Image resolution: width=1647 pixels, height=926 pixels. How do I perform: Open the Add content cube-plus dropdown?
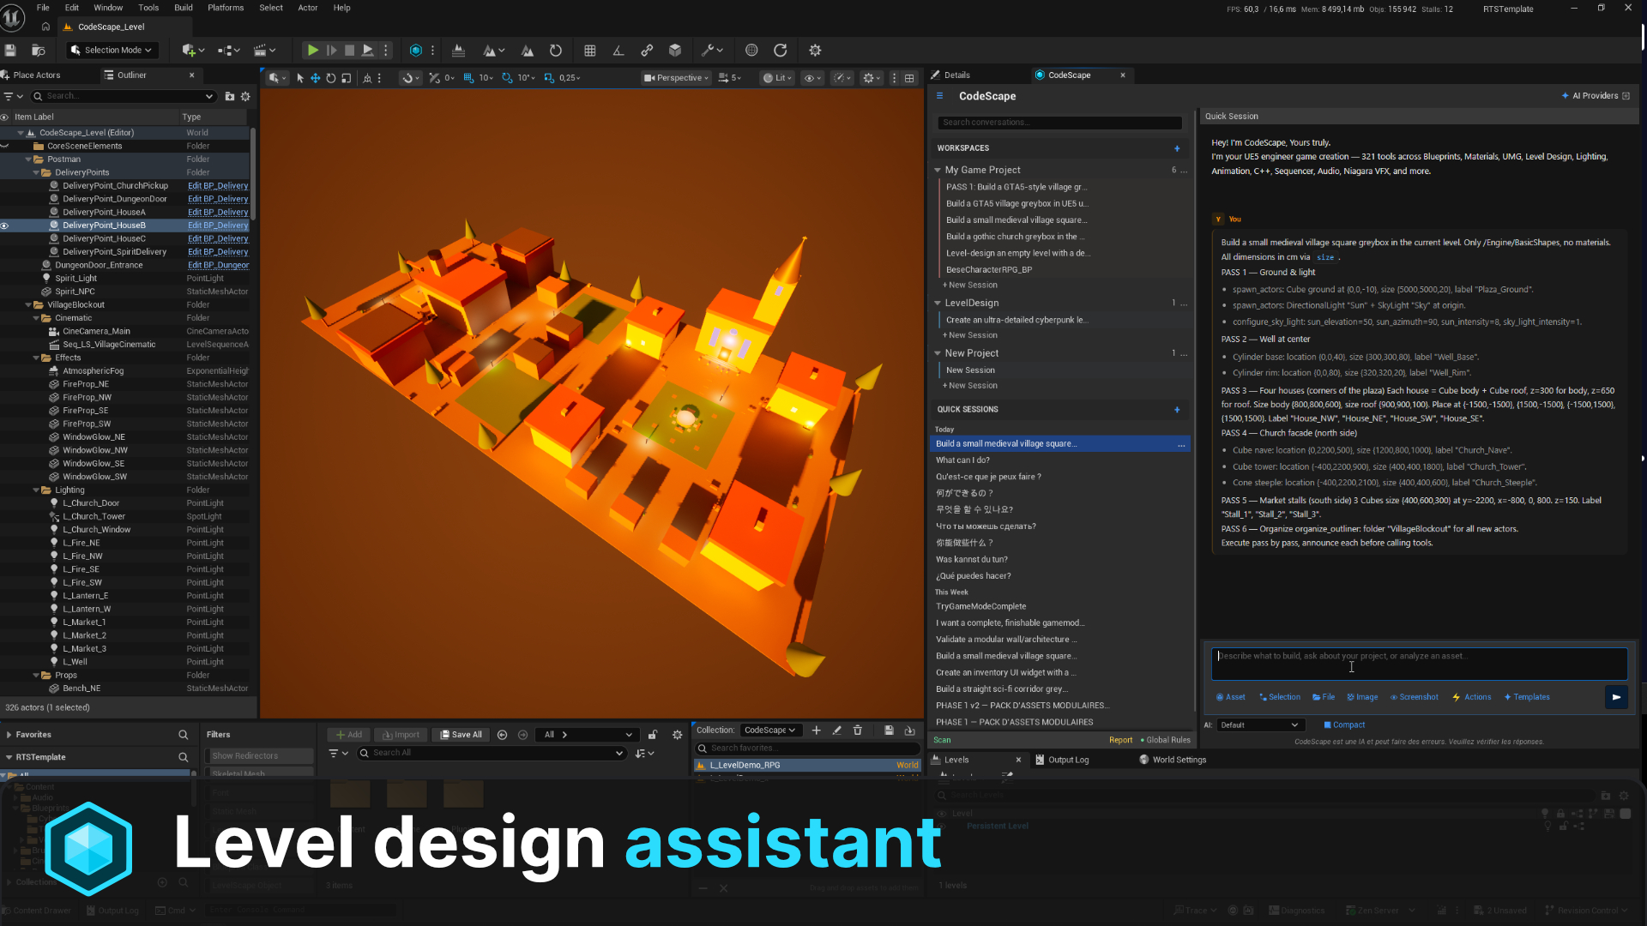coord(193,51)
